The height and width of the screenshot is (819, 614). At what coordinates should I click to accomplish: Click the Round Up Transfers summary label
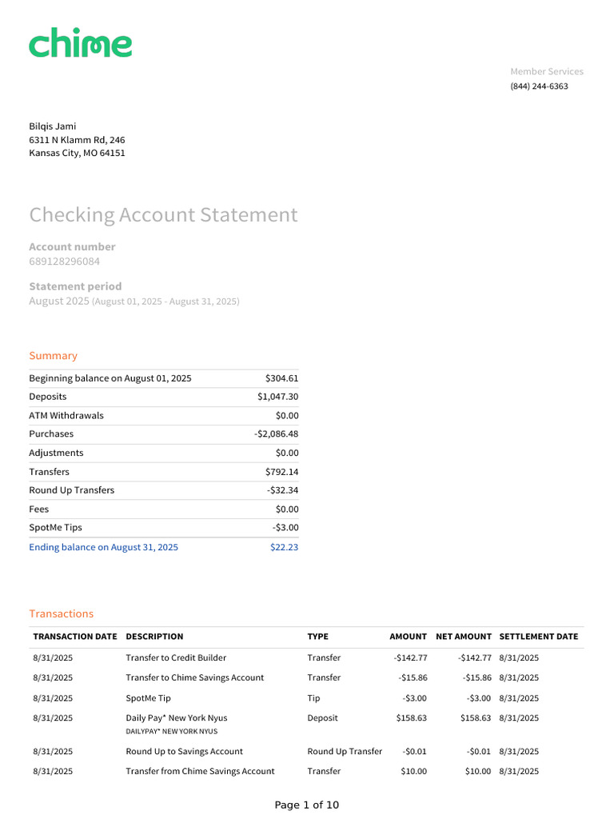pos(71,490)
